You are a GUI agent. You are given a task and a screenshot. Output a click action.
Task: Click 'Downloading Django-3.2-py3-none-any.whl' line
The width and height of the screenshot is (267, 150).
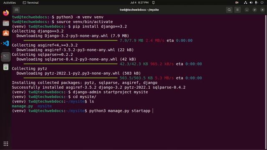click(x=73, y=36)
